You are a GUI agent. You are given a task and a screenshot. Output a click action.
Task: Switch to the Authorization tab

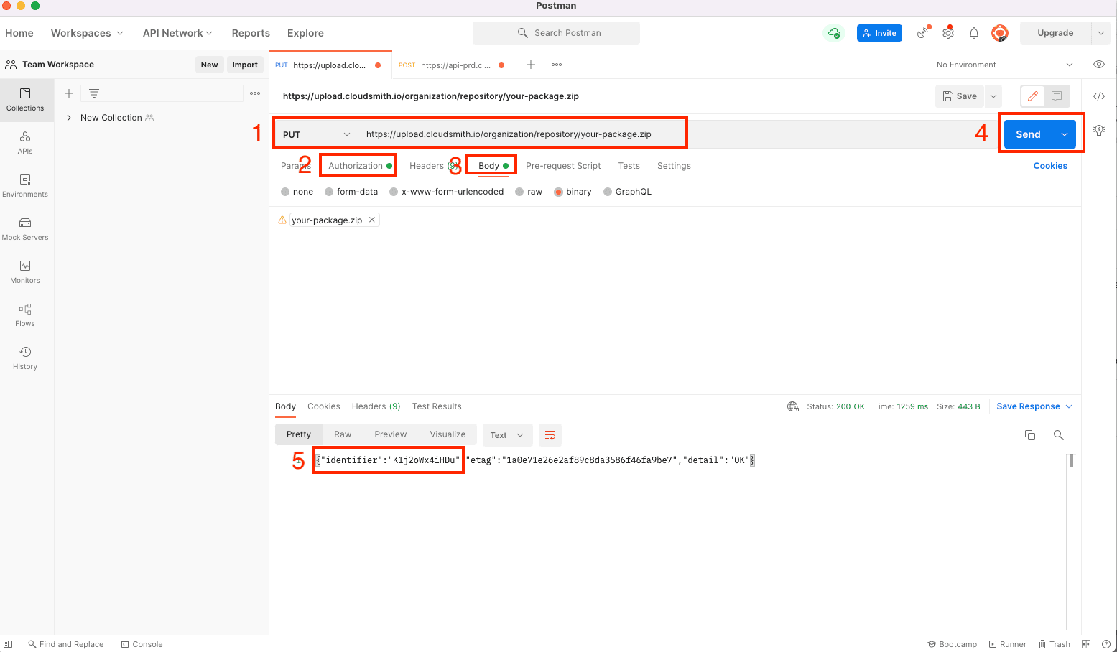point(356,166)
